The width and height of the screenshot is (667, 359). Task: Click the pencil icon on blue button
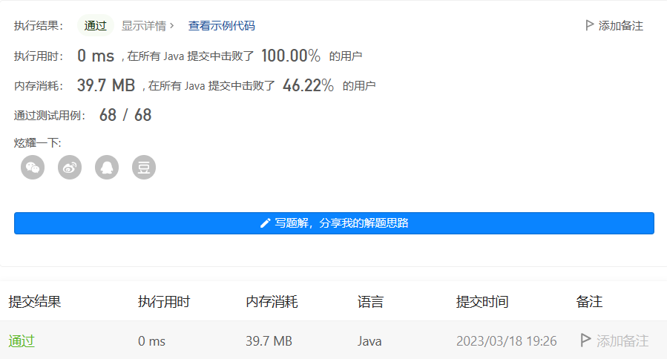point(265,223)
